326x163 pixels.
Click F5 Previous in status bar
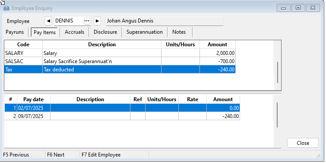pos(16,155)
